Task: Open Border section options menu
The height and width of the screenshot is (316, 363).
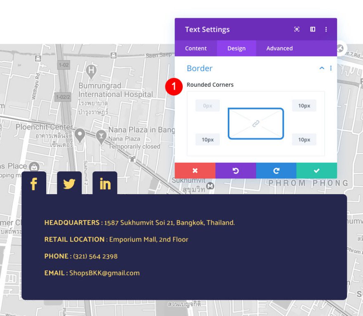Action: tap(331, 68)
